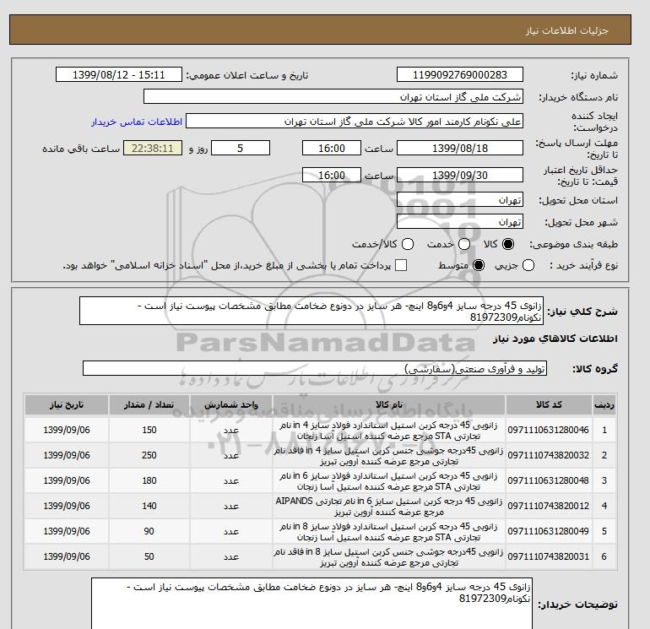
Task: Click the remaining days field showing 5
Action: tap(241, 148)
